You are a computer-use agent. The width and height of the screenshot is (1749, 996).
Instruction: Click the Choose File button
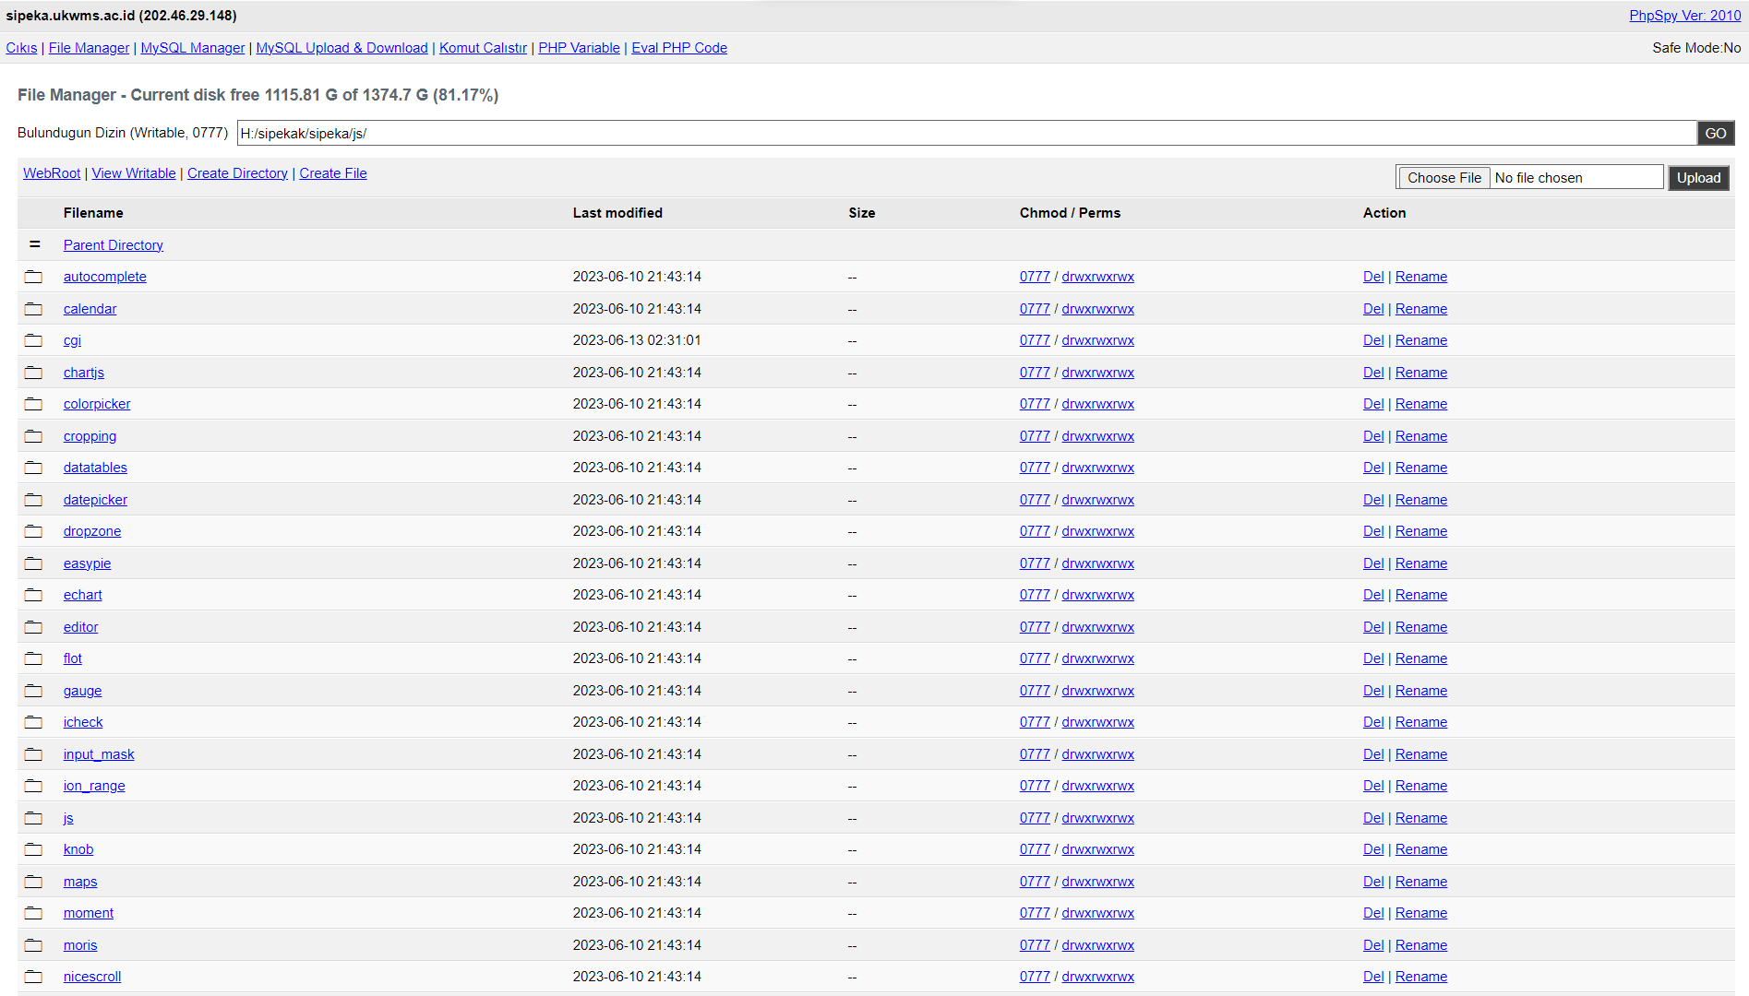pos(1444,178)
